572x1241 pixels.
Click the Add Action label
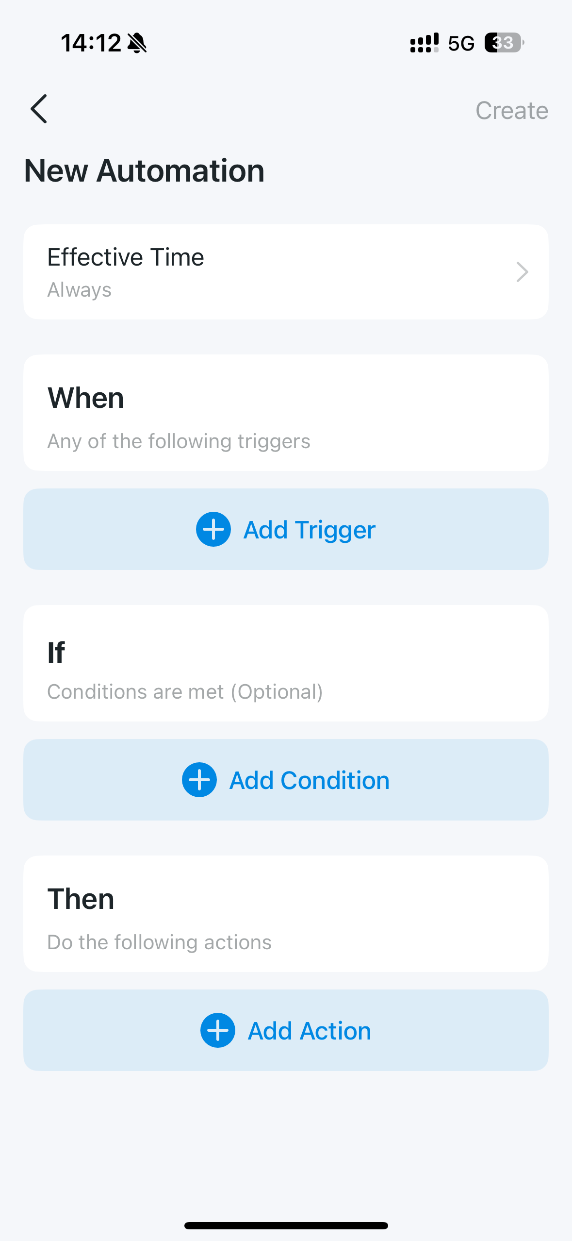(310, 1031)
